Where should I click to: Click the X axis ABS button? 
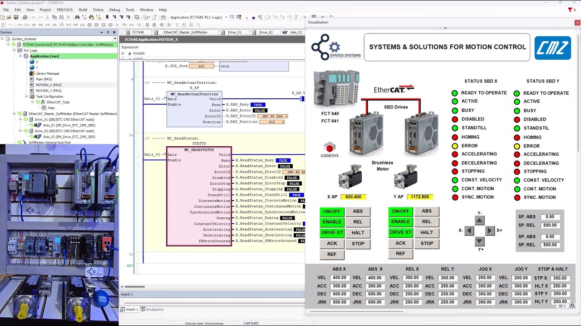click(358, 211)
